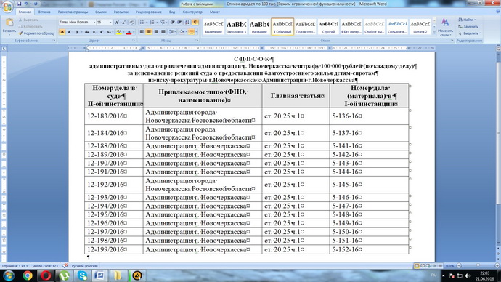Toggle subscript formatting

point(94,32)
